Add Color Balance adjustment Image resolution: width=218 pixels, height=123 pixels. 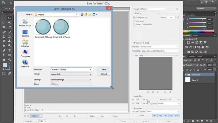click(191, 47)
